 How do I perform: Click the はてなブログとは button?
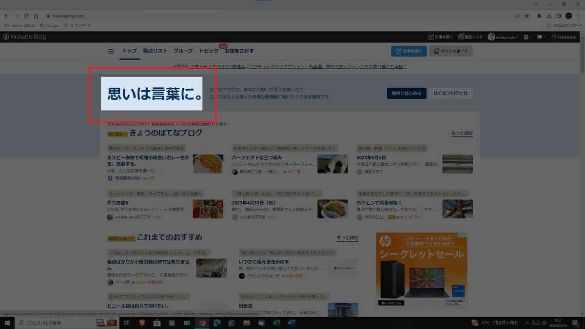450,93
